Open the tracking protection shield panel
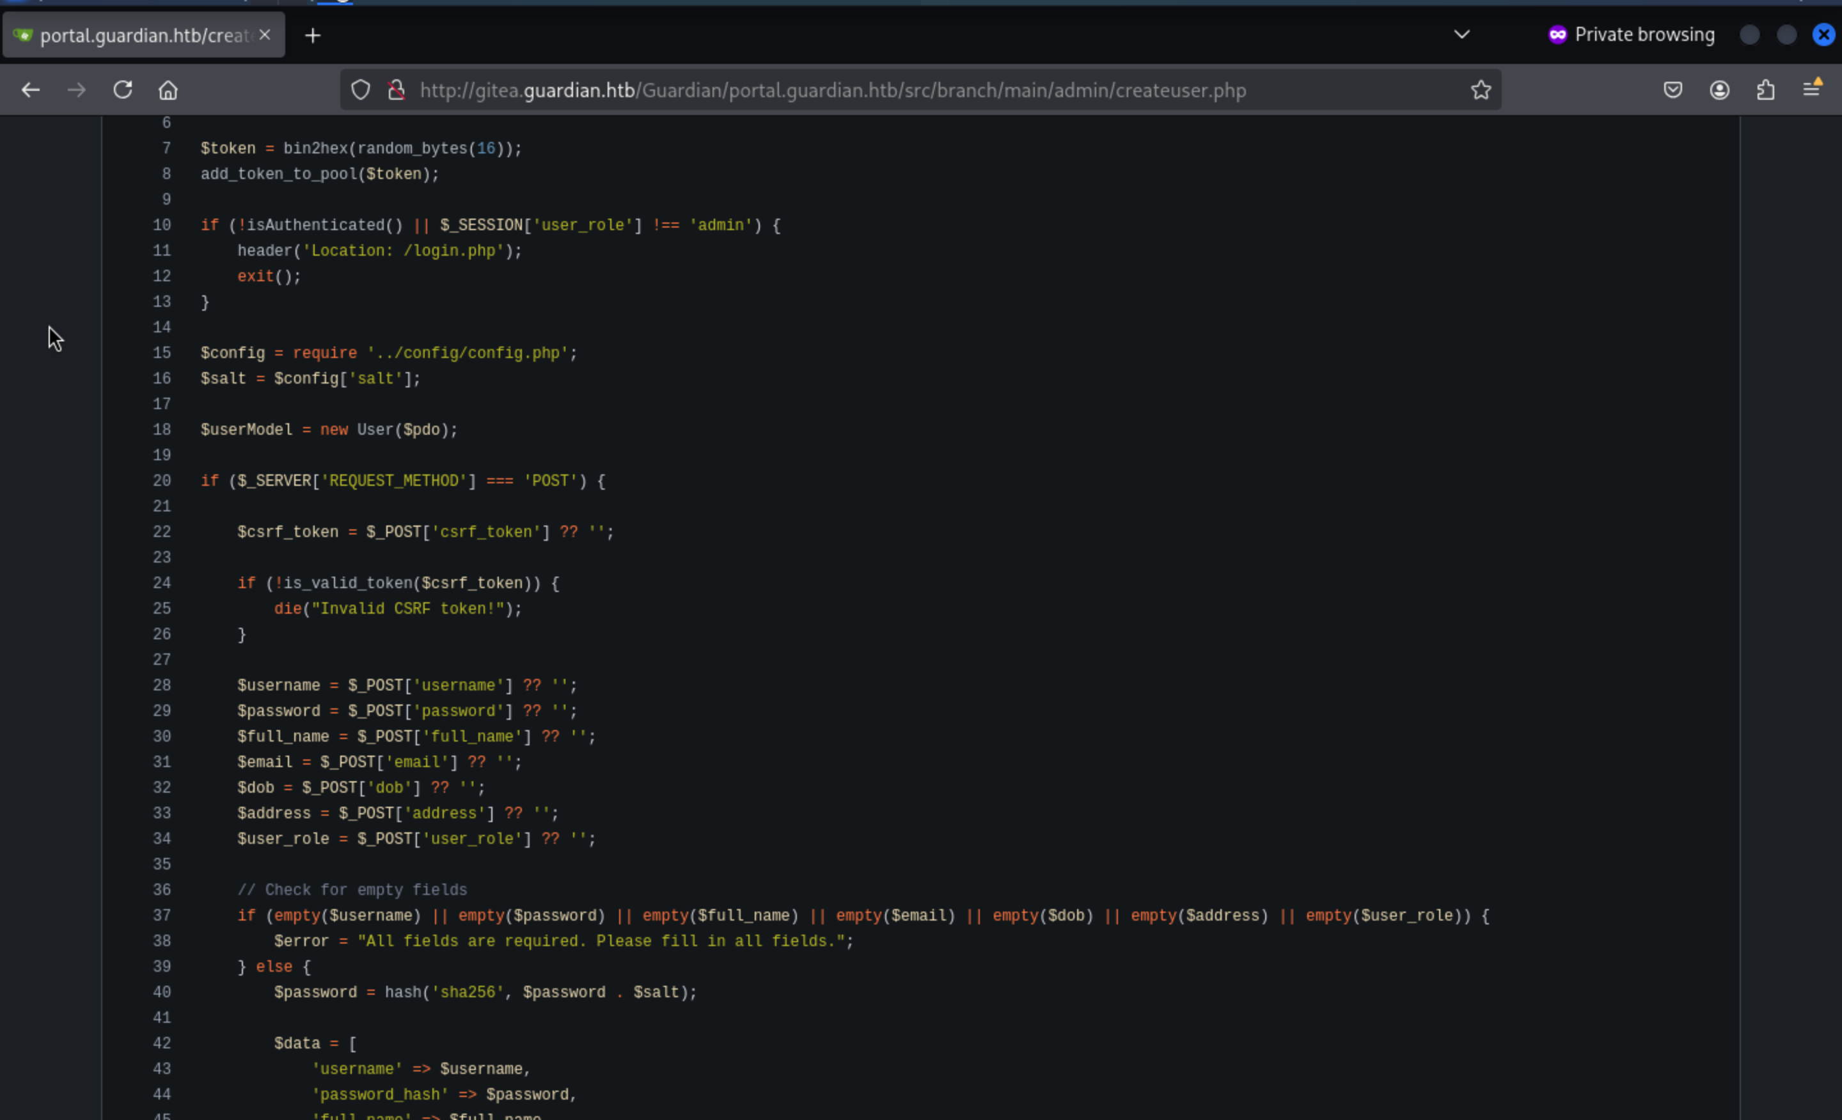 tap(361, 90)
